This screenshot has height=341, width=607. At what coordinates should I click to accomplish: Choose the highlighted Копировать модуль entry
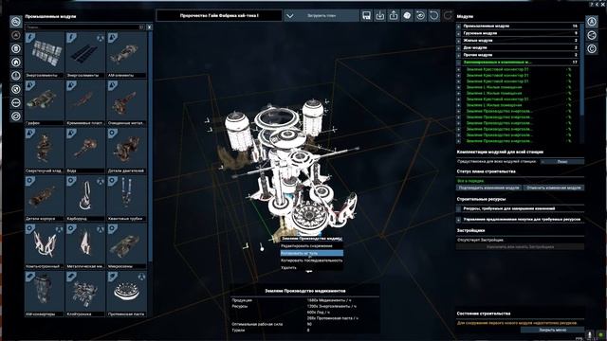pyautogui.click(x=311, y=253)
